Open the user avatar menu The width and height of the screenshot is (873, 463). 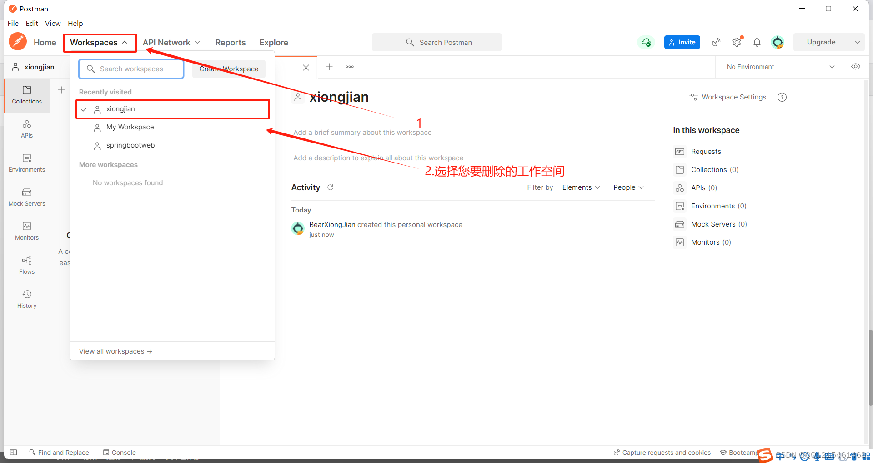point(778,42)
